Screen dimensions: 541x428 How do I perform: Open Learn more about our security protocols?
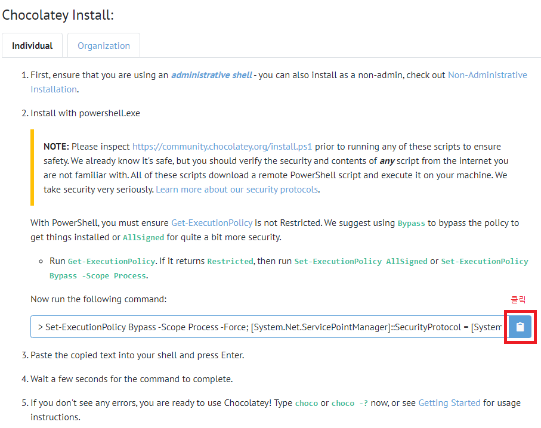pos(237,190)
